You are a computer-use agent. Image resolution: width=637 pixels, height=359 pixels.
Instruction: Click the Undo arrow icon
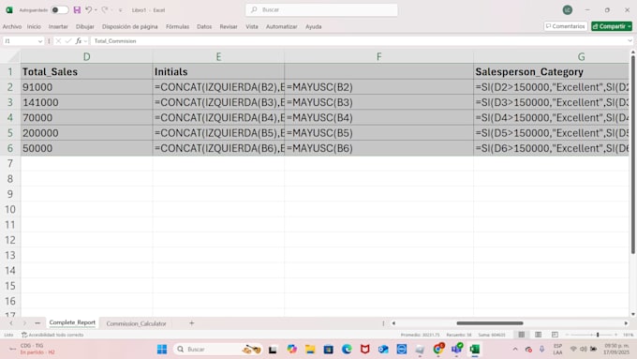click(x=88, y=9)
